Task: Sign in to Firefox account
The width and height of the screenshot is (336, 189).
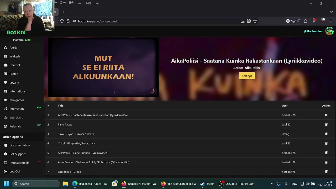Action: [293, 21]
